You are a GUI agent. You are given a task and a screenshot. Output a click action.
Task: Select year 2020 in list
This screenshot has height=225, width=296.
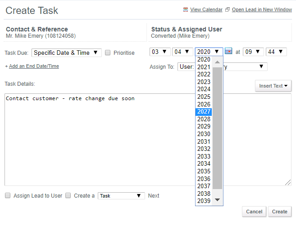(204, 59)
